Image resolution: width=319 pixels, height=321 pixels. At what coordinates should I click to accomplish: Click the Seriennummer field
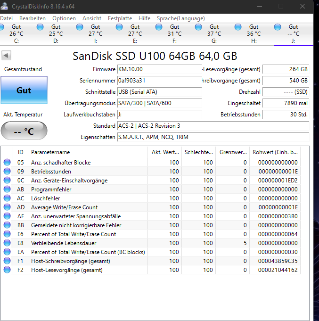tap(159, 81)
